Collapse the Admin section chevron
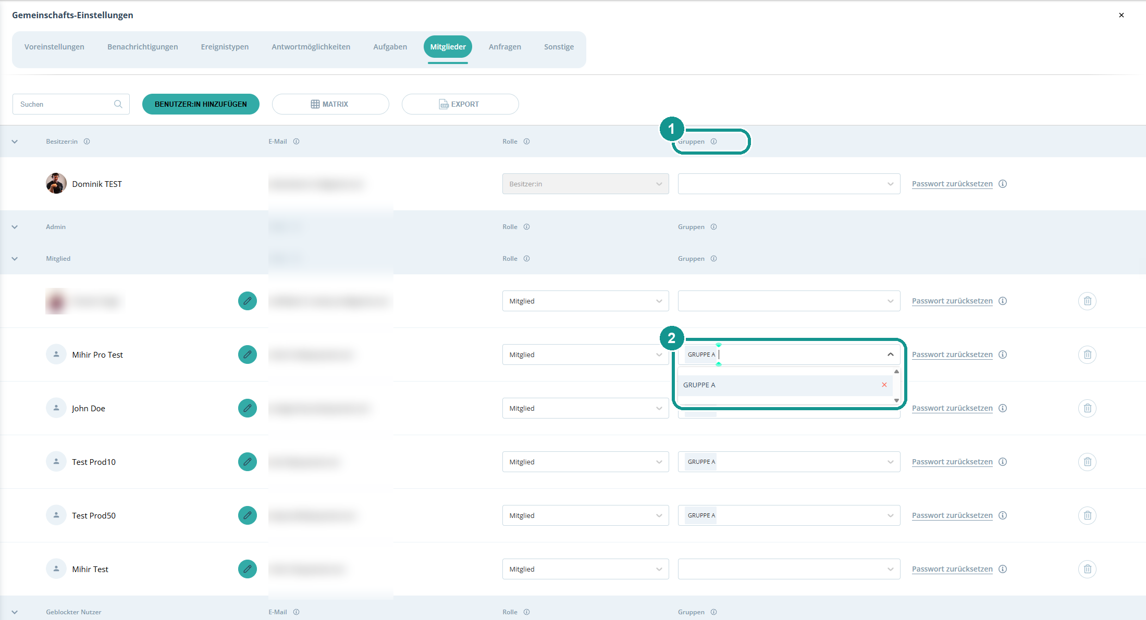 click(x=15, y=227)
